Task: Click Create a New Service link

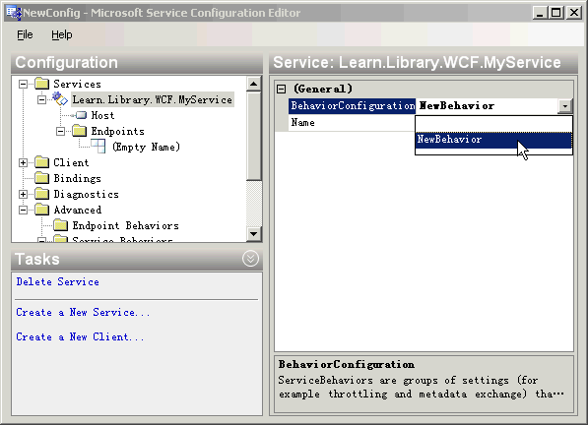Action: pos(83,312)
